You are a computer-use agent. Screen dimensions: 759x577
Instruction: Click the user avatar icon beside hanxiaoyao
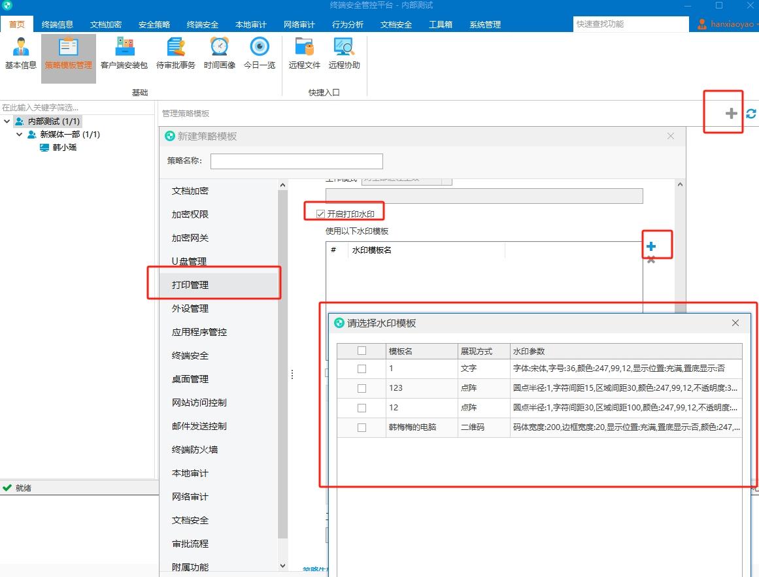click(702, 24)
